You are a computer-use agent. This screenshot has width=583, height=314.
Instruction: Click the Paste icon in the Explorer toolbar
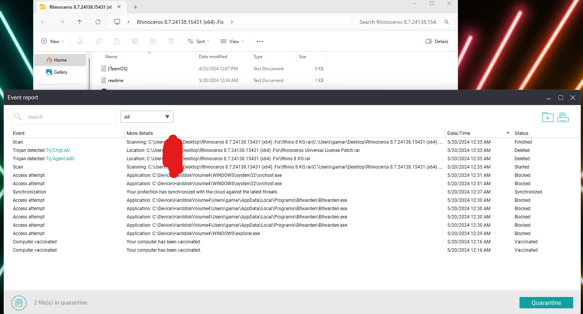point(117,41)
